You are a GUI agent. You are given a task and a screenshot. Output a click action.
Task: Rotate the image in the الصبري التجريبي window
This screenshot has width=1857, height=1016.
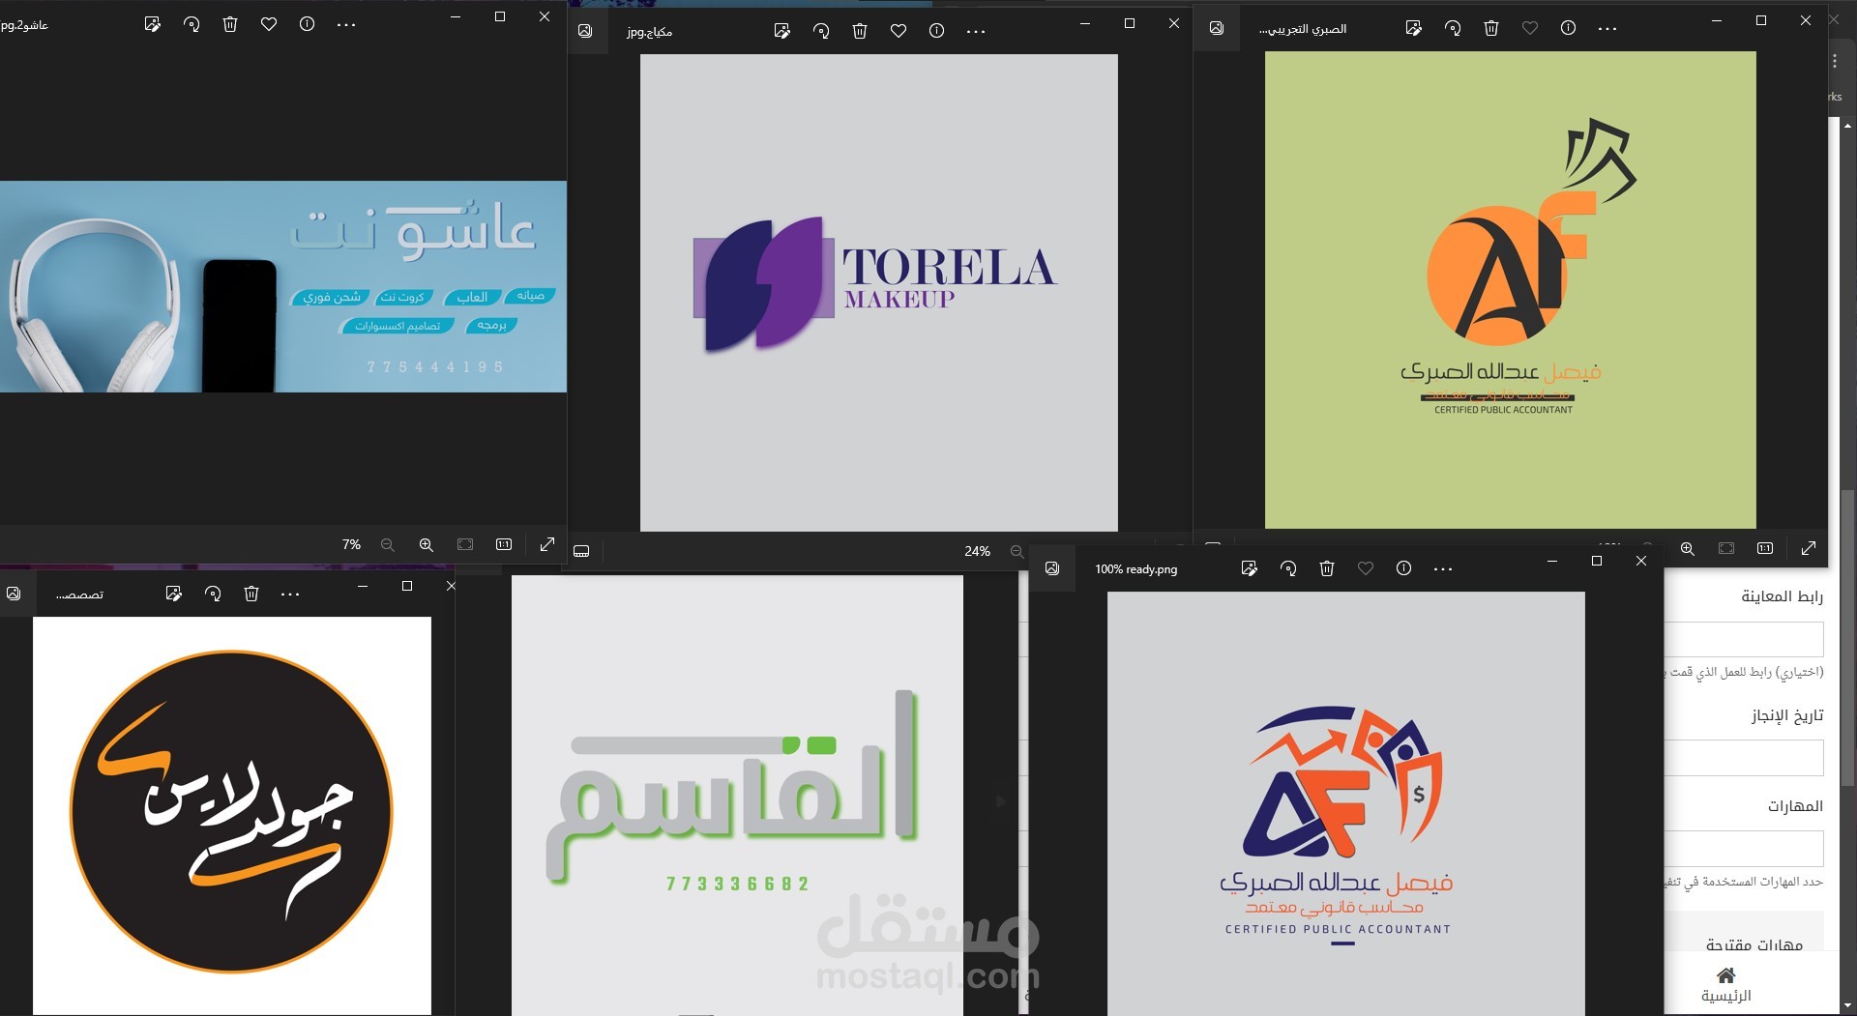pyautogui.click(x=1453, y=28)
